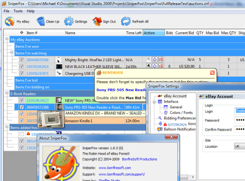Click the Sony PRS-505 link in Reminder

(121, 90)
